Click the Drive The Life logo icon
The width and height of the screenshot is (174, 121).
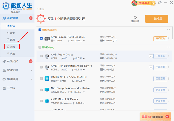coord(6,6)
